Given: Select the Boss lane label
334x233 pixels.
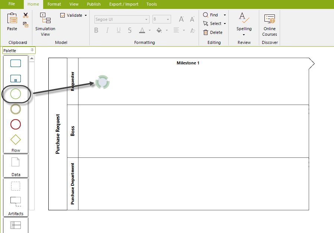Looking at the screenshot, I should [x=73, y=131].
